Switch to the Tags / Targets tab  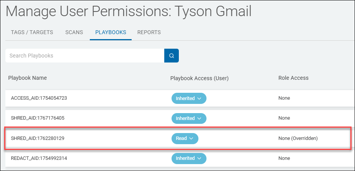coord(30,32)
